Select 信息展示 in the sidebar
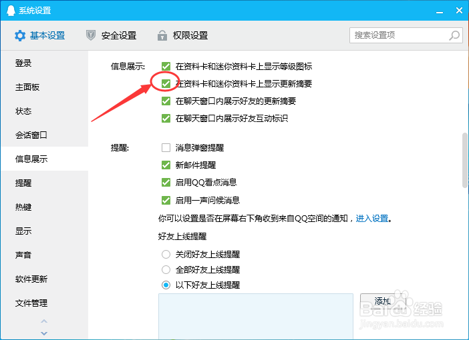The height and width of the screenshot is (340, 469). click(45, 159)
